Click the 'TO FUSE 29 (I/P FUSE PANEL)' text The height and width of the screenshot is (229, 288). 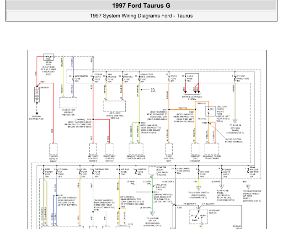(x=235, y=129)
